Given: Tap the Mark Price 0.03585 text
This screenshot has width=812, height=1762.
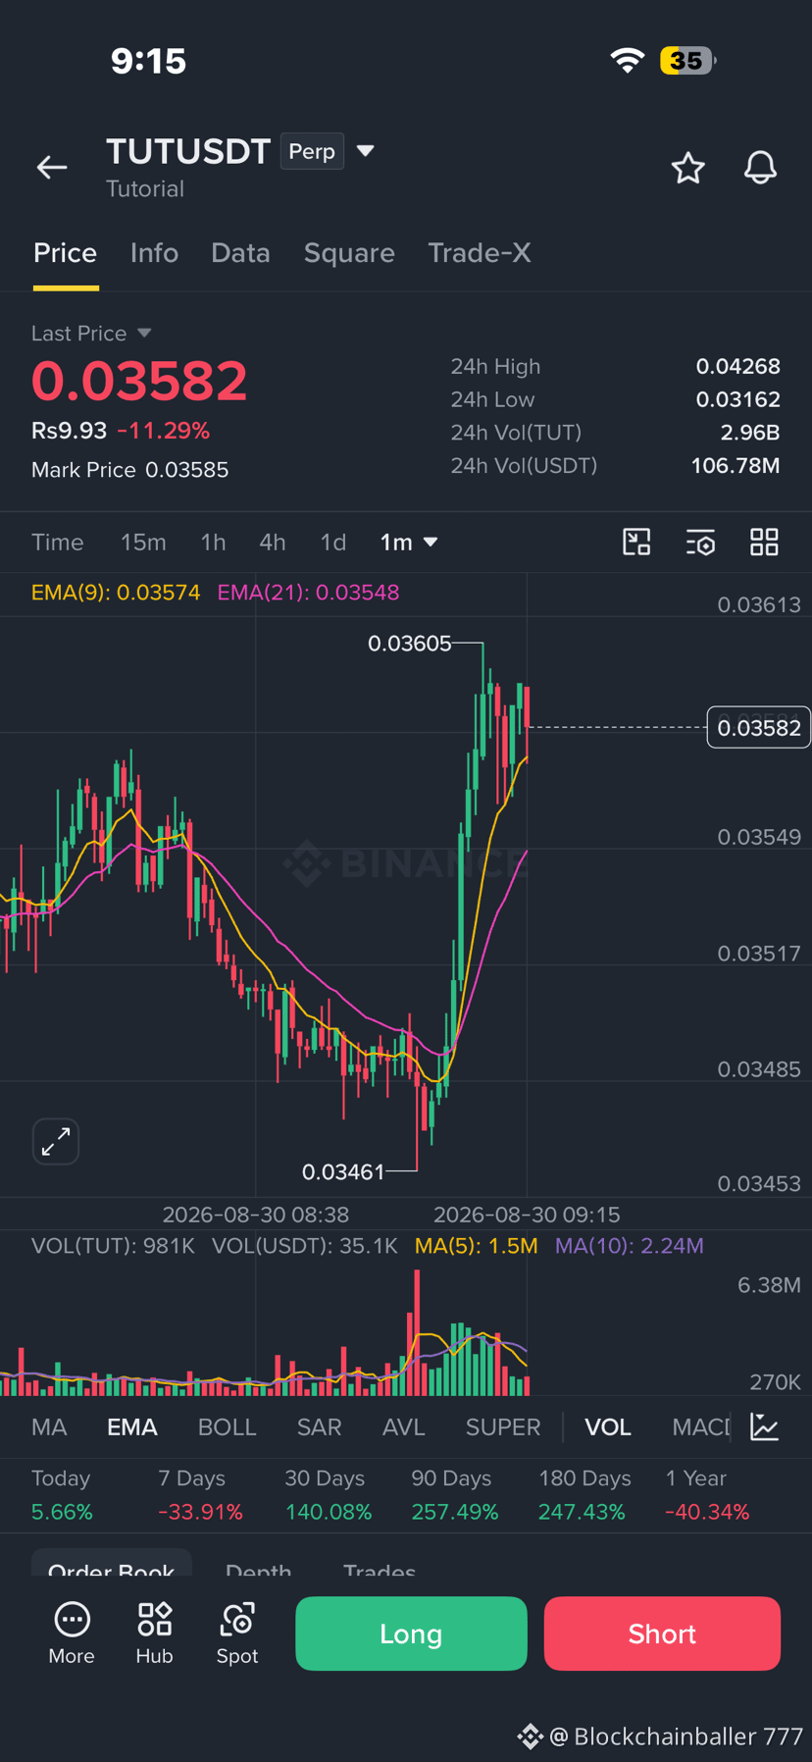Looking at the screenshot, I should (x=129, y=470).
